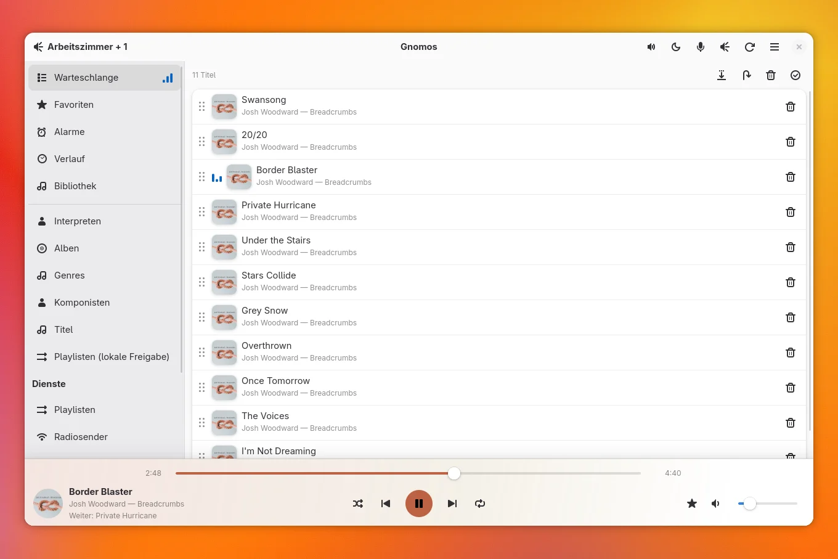Viewport: 838px width, 559px height.
Task: Delete Swansong from the queue
Action: tap(791, 107)
